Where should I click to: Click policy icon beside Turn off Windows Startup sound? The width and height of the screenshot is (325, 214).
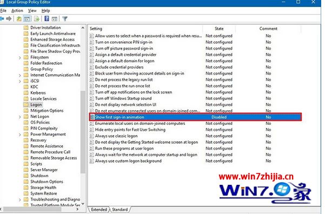tap(91, 98)
